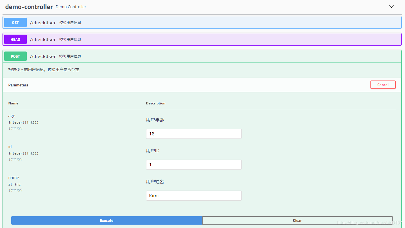Click the green POST method badge
This screenshot has width=405, height=228.
pos(15,56)
